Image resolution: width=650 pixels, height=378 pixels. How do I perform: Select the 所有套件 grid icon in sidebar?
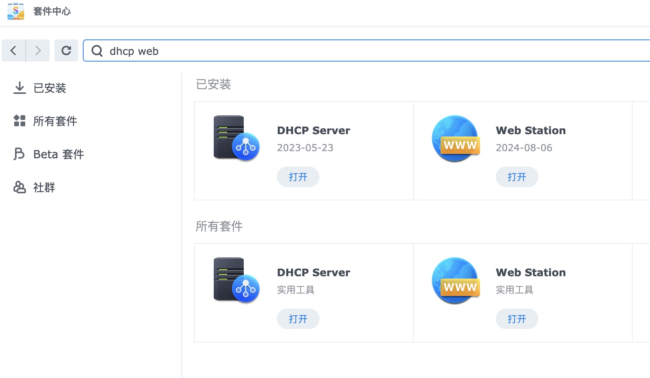pos(19,121)
